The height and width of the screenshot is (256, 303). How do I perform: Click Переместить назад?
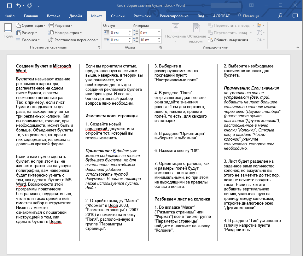pyautogui.click(x=230, y=33)
